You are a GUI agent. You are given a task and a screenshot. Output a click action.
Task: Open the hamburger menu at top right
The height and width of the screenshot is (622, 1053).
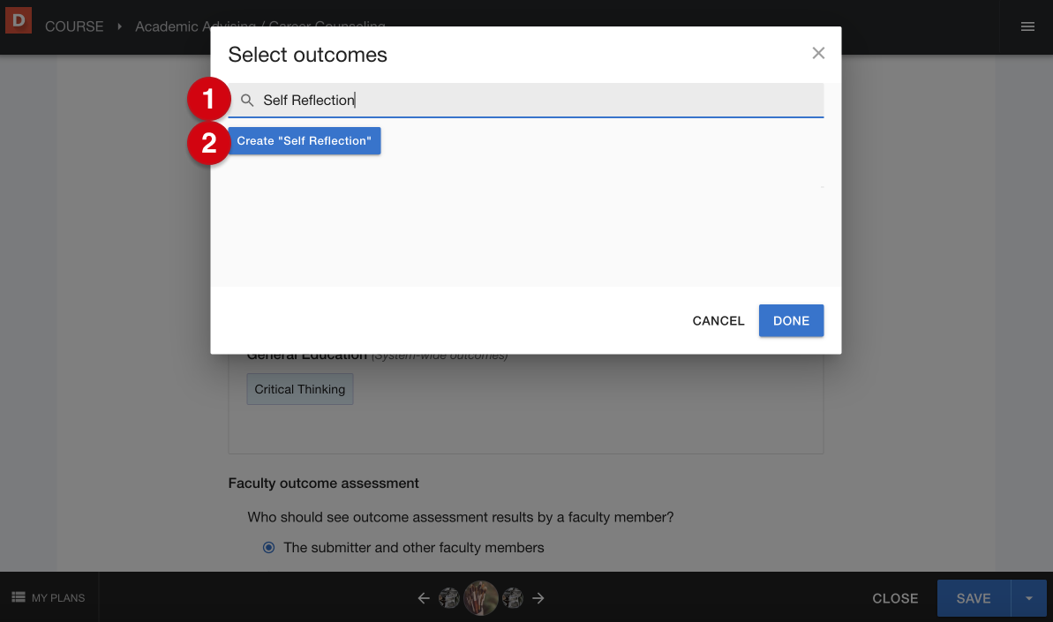1027,26
